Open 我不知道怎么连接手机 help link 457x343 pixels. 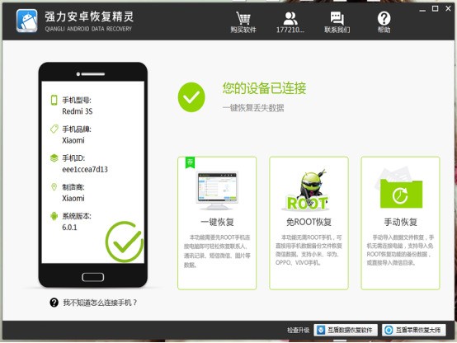click(100, 303)
